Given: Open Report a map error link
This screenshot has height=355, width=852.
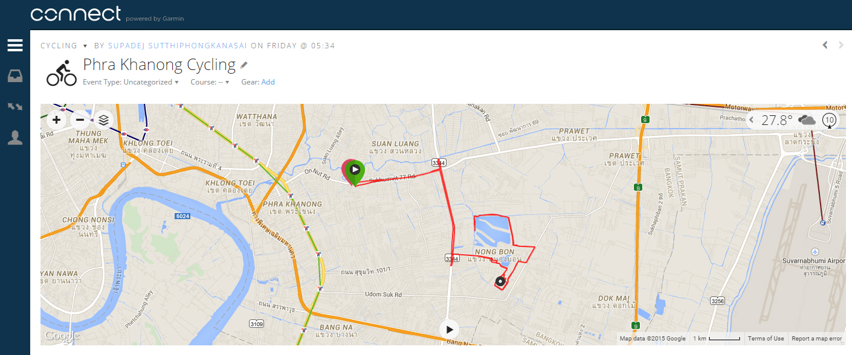Looking at the screenshot, I should 816,339.
